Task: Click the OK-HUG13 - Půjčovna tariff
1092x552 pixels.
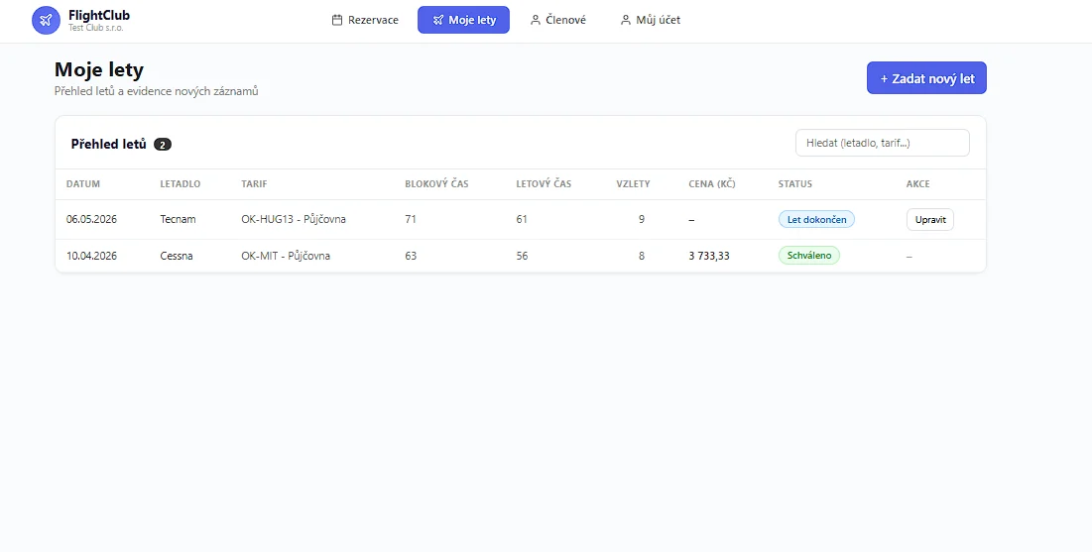Action: click(294, 219)
